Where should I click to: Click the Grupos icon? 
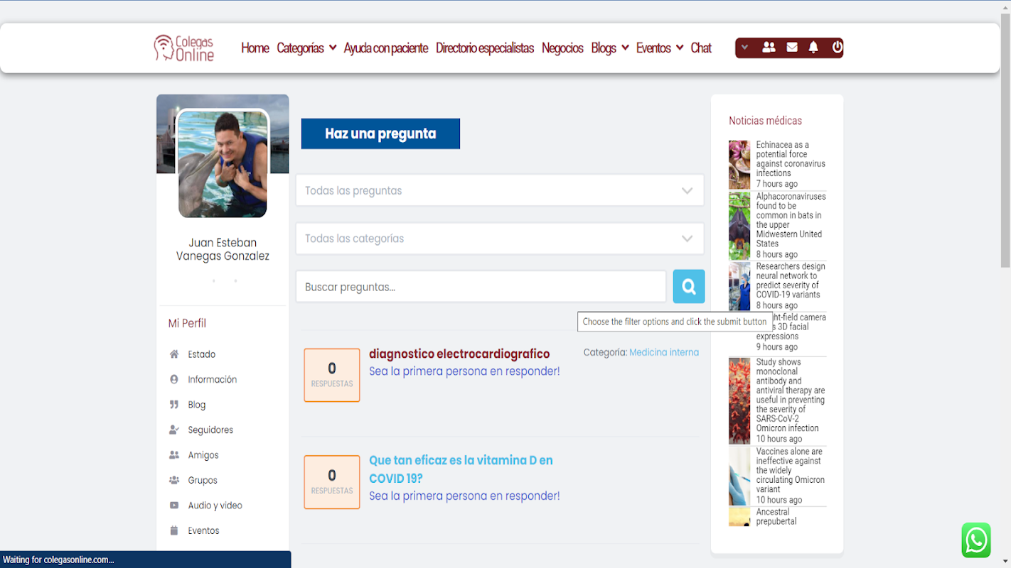(x=174, y=480)
